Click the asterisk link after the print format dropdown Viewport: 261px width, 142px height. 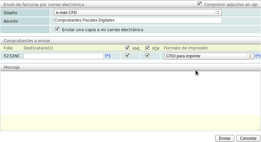click(x=258, y=56)
